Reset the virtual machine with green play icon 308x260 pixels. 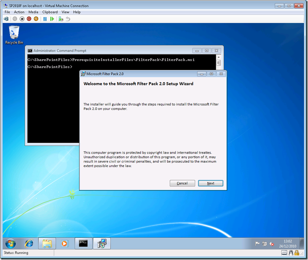(52, 19)
